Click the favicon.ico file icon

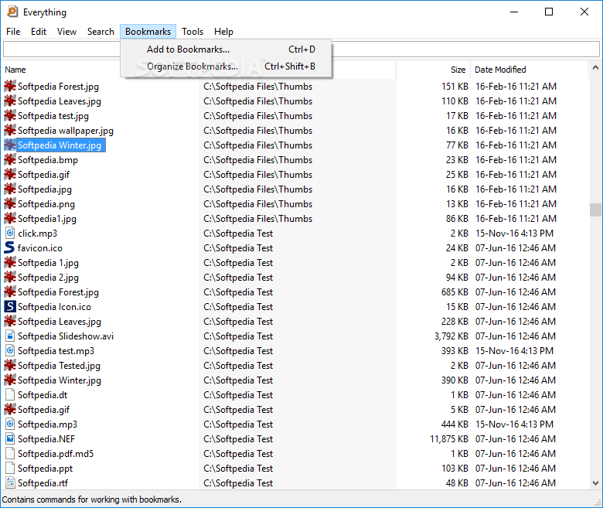coord(9,247)
